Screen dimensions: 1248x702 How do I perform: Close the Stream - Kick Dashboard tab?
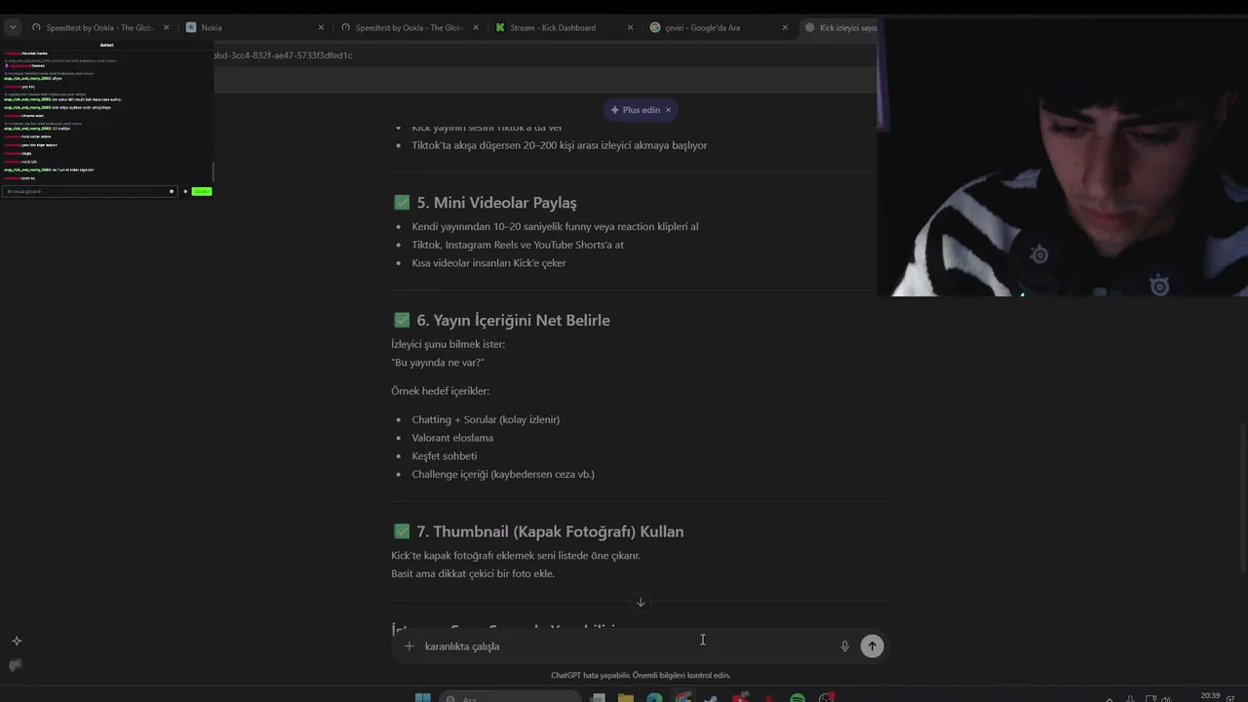tap(630, 27)
